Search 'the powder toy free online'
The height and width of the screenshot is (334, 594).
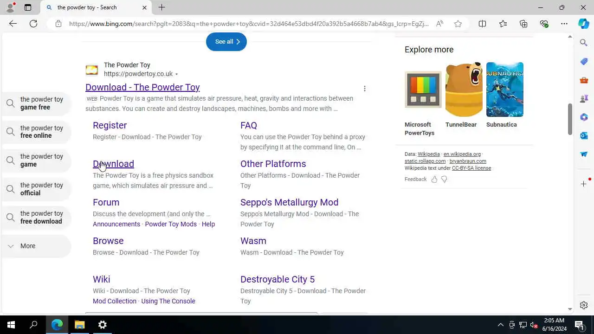[36, 132]
